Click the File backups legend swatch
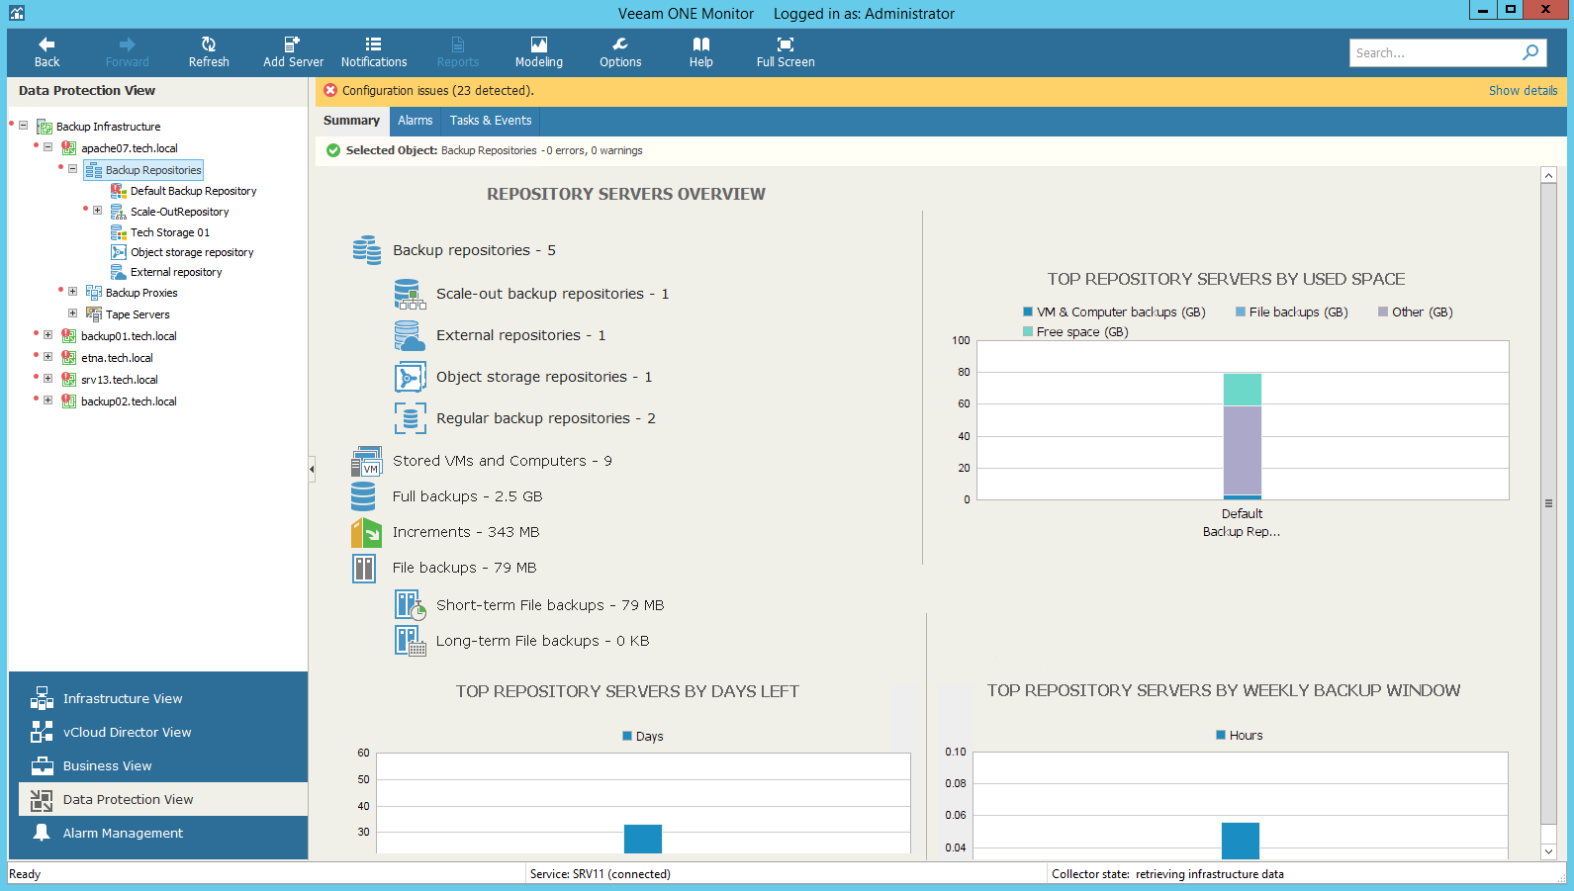 1241,312
